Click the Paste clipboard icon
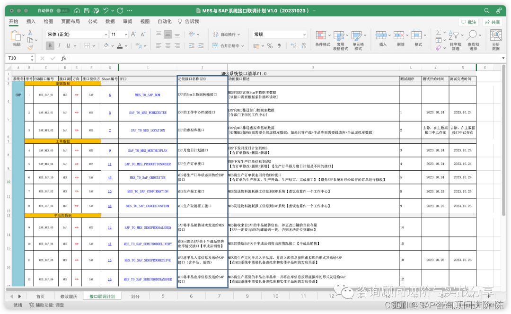511x314 pixels. pos(15,36)
